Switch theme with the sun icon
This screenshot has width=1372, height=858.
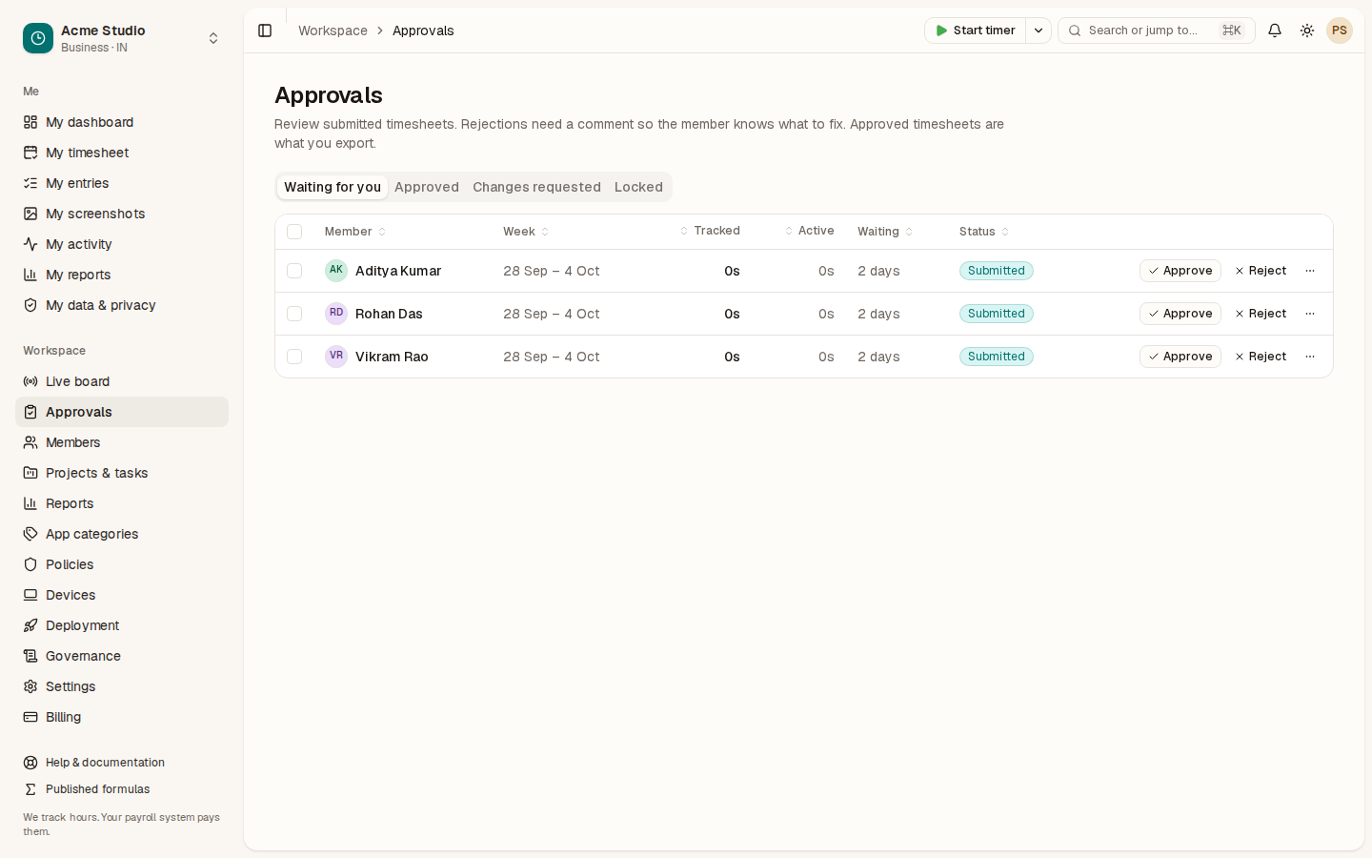(x=1307, y=31)
